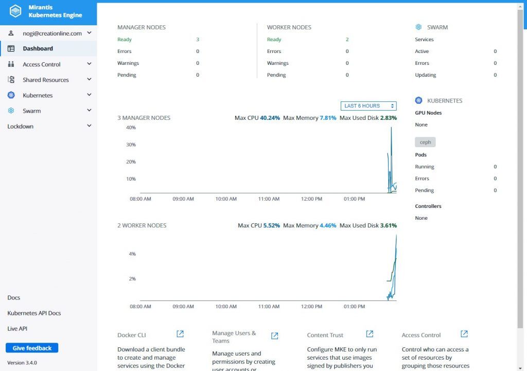Viewport: 527px width, 371px height.
Task: Click the Swarm icon in sidebar
Action: [x=11, y=111]
